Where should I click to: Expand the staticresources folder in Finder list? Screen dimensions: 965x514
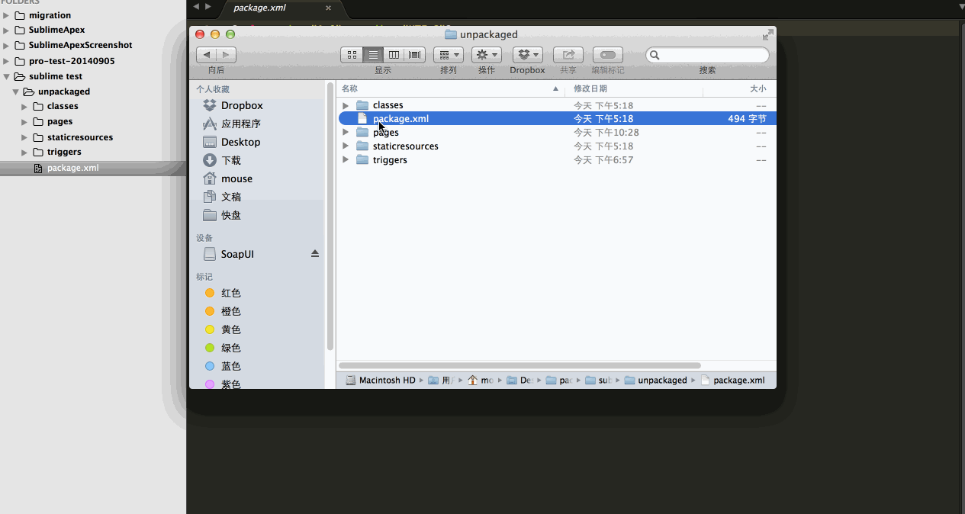[x=346, y=146]
